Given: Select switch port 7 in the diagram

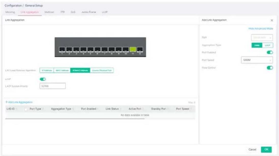Looking at the screenshot, I should click(x=104, y=49).
